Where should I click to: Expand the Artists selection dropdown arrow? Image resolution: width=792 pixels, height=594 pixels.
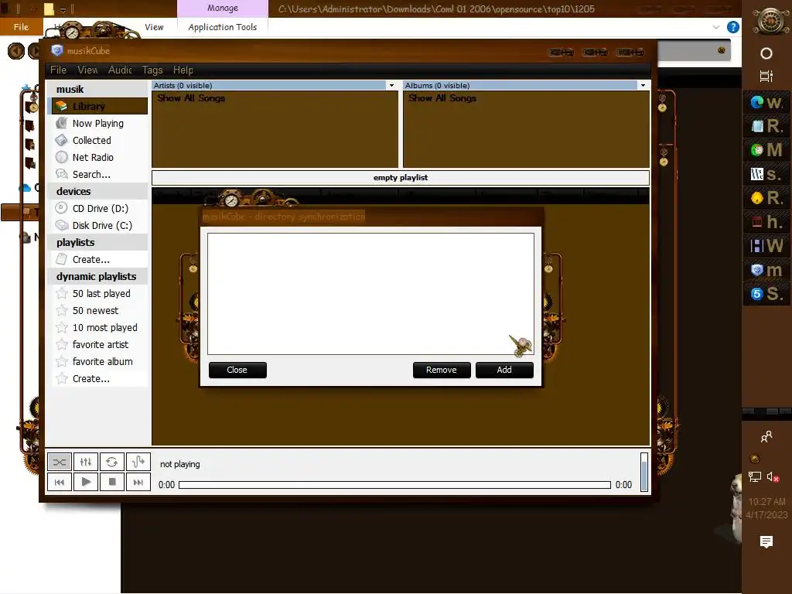391,85
